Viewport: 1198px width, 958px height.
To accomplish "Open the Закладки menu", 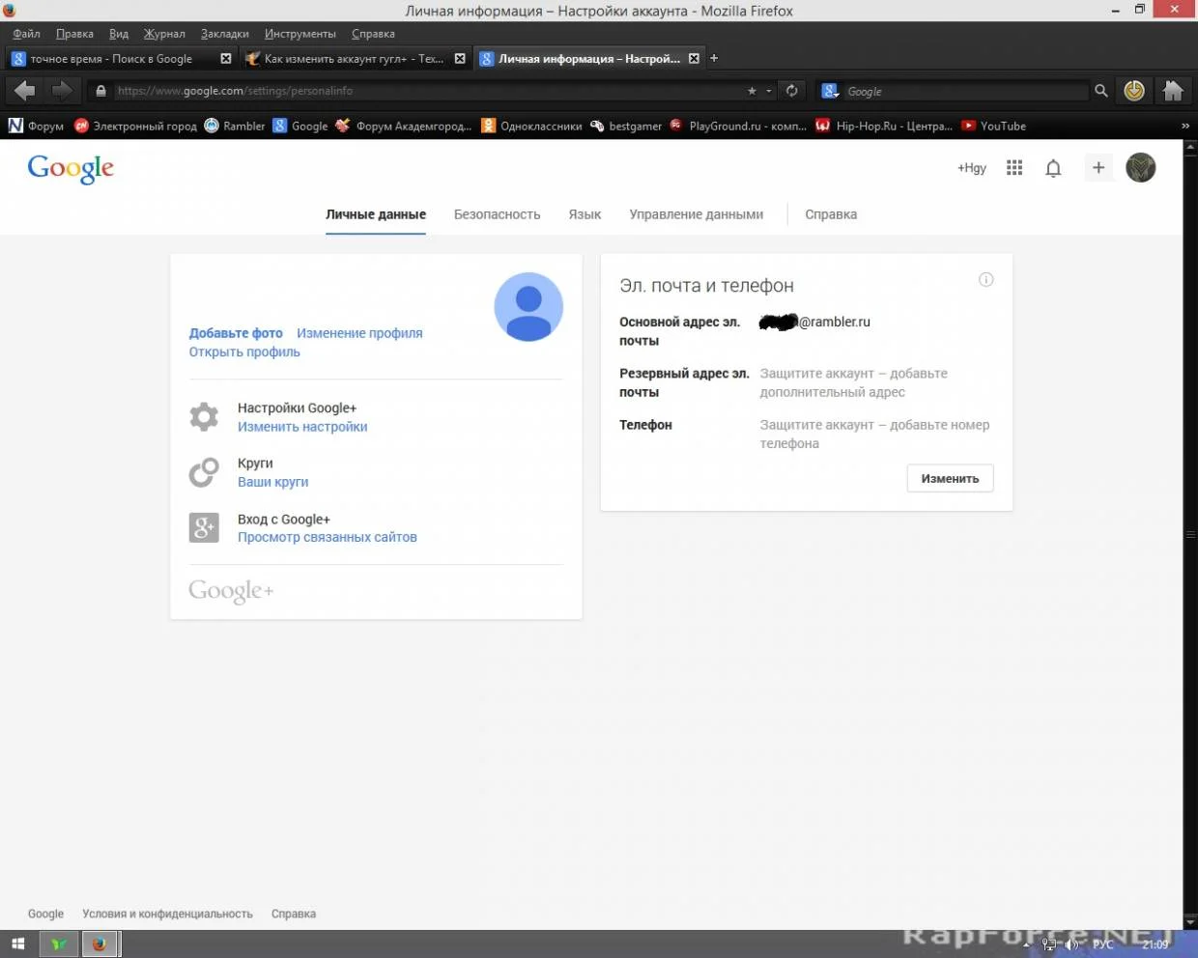I will [225, 34].
